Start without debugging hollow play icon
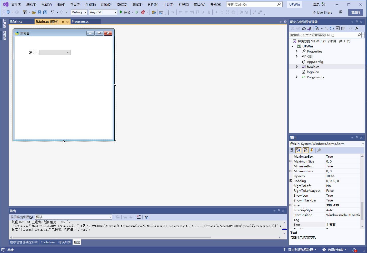The width and height of the screenshot is (367, 253). click(137, 12)
